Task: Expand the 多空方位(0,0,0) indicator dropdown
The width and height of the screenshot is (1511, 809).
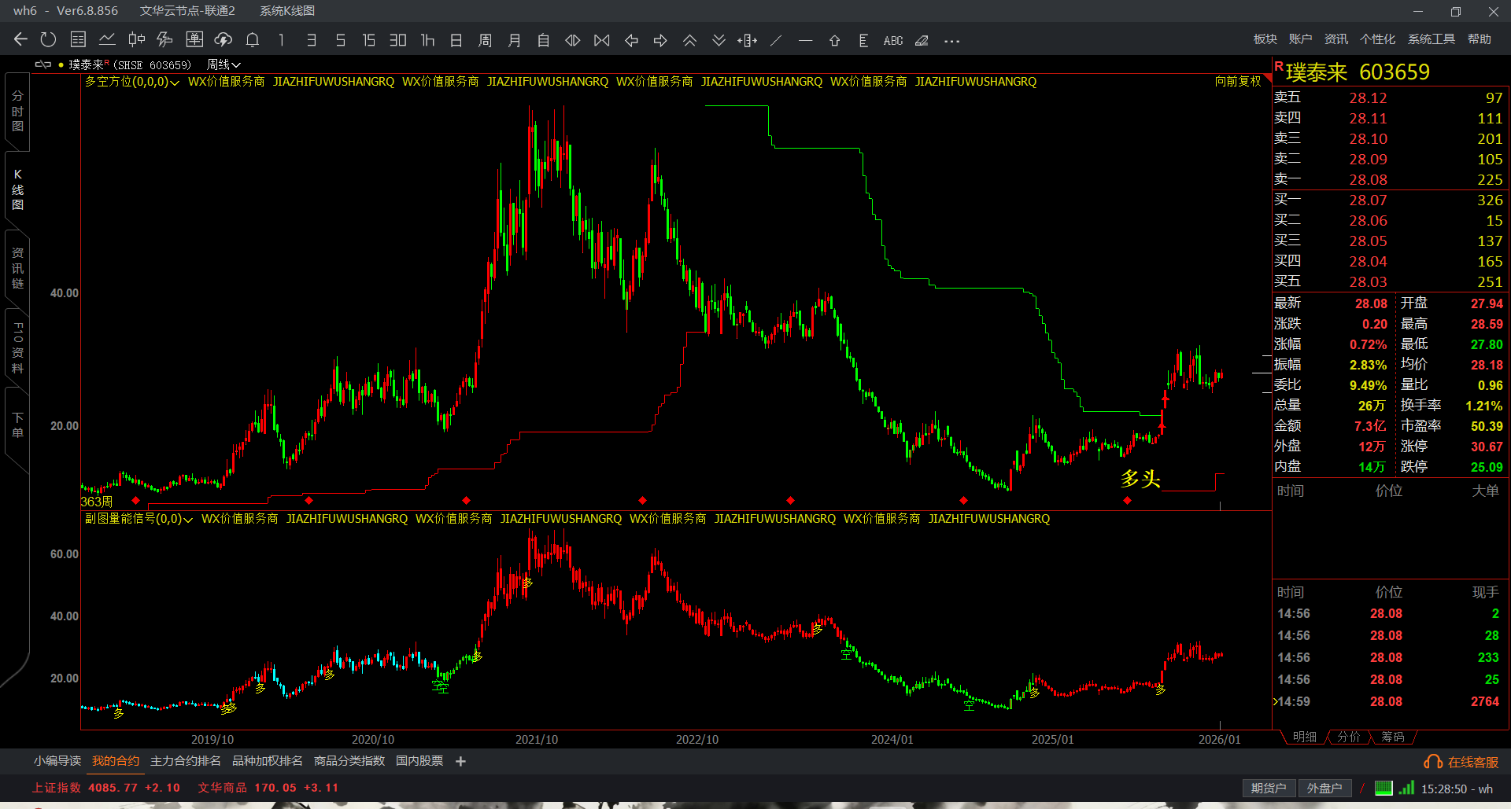Action: click(132, 82)
